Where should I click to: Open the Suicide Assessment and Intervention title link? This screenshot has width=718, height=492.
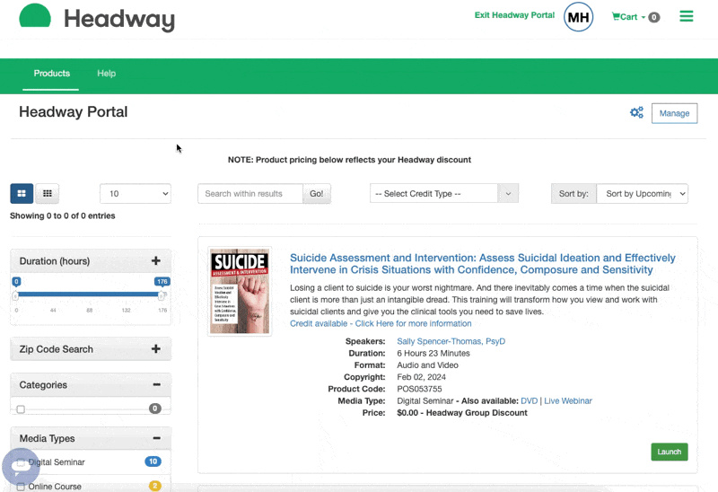[483, 264]
